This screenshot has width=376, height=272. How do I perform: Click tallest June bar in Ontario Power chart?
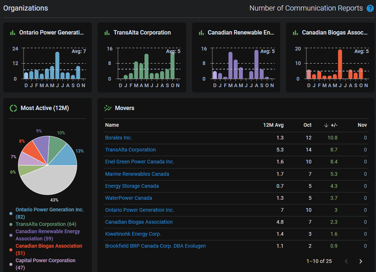pyautogui.click(x=57, y=65)
